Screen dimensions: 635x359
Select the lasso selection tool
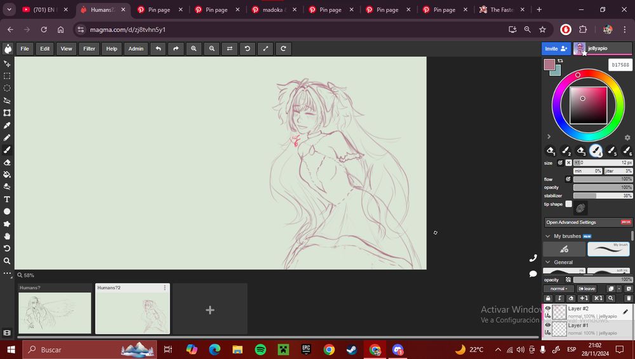point(7,100)
